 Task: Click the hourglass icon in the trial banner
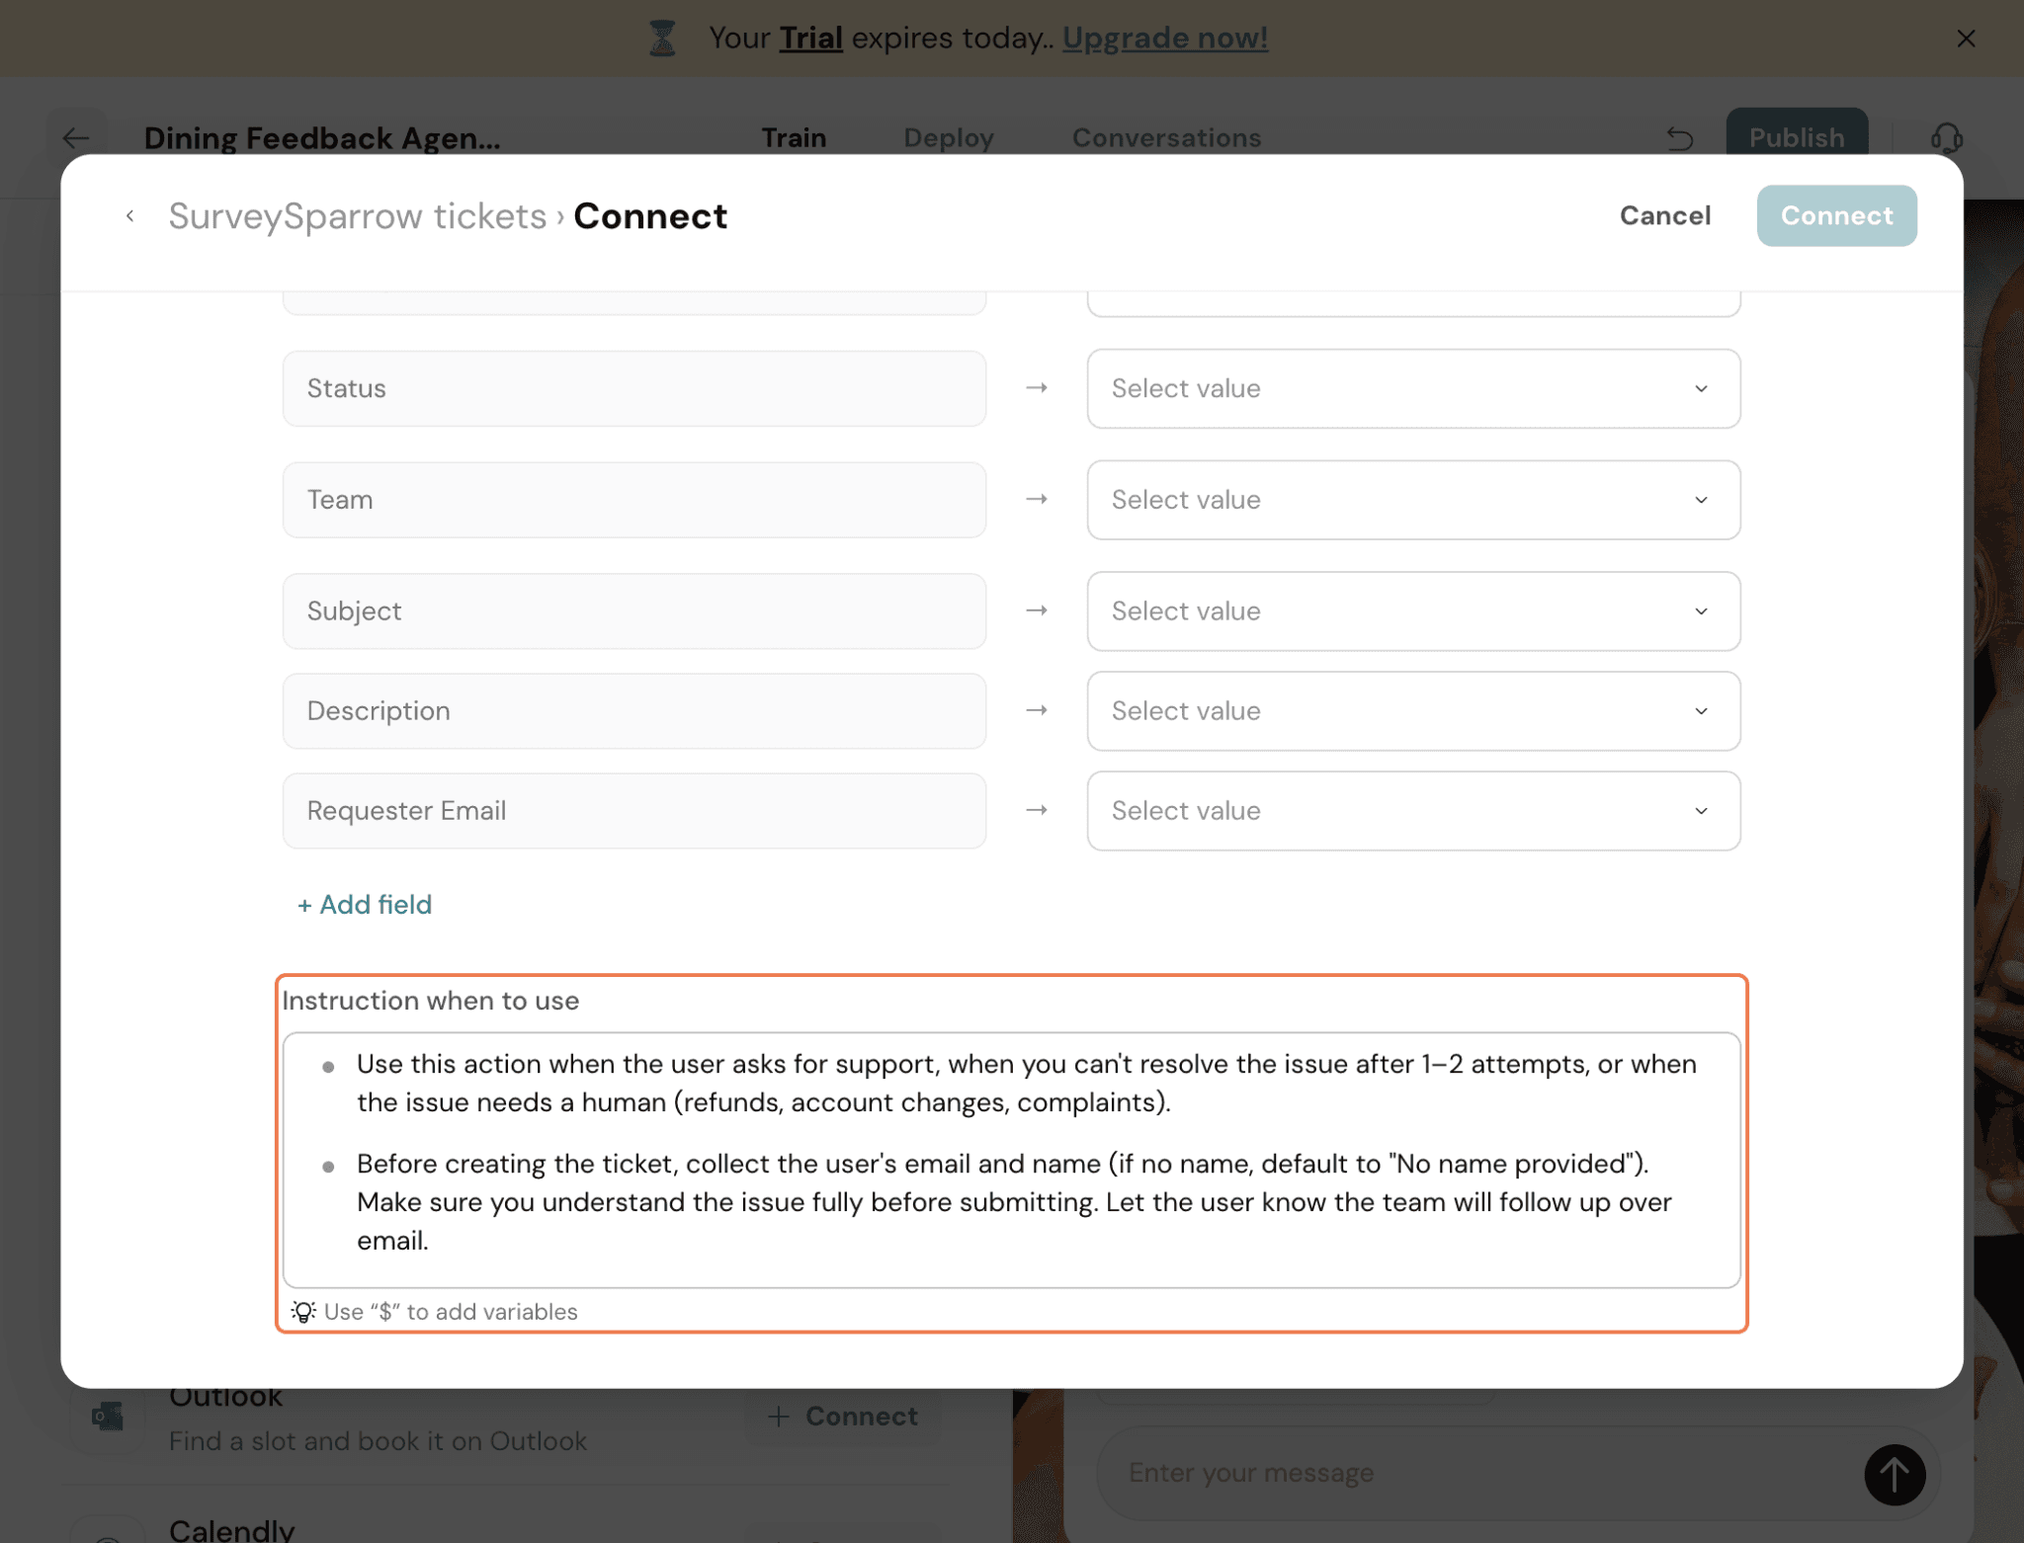click(662, 38)
